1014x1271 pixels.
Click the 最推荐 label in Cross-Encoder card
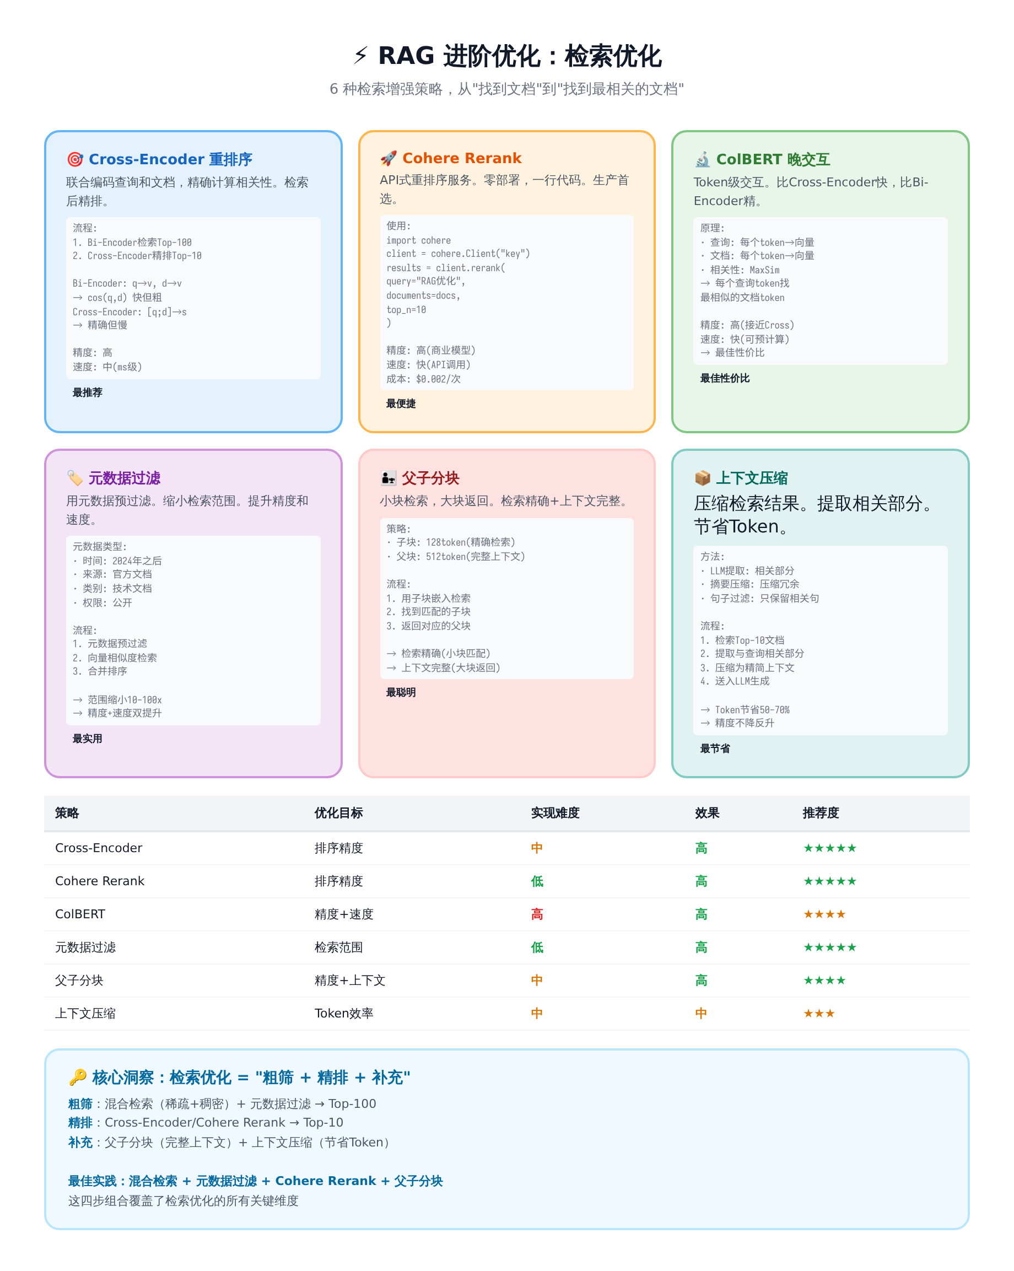pos(87,392)
